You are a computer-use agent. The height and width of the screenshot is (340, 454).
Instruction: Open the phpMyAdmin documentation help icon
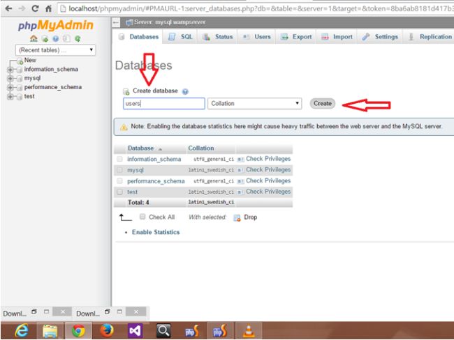[56, 38]
